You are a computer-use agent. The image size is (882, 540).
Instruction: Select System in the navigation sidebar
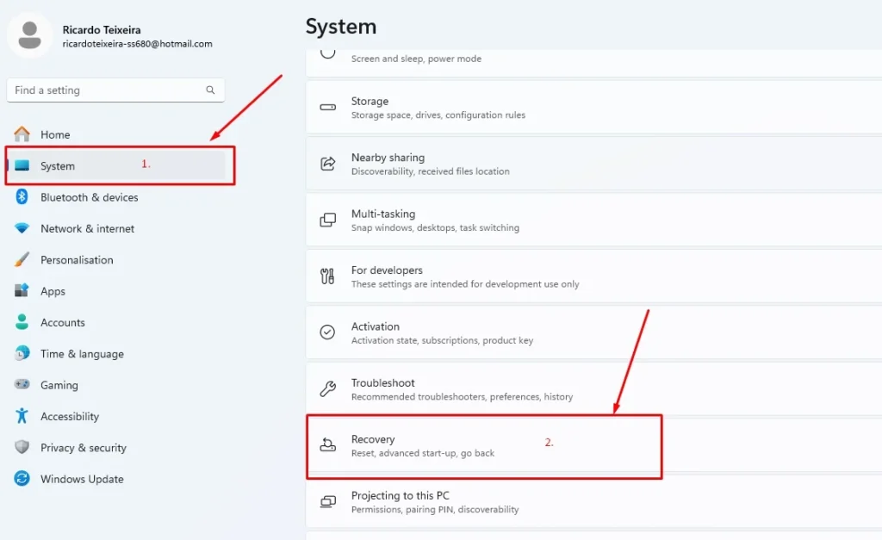coord(58,166)
